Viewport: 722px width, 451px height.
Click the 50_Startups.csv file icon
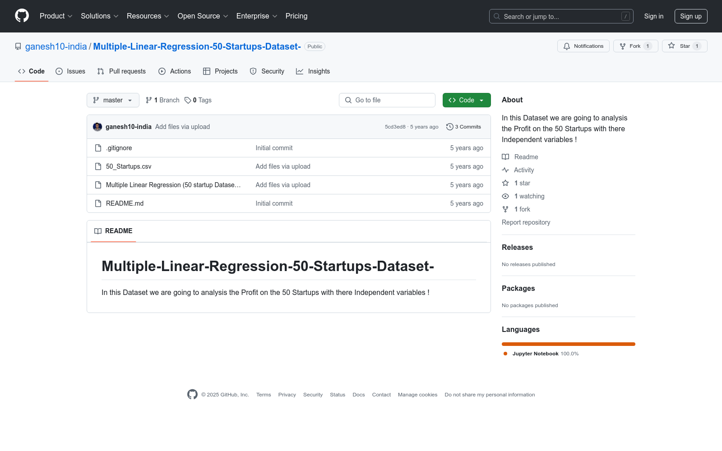point(98,166)
